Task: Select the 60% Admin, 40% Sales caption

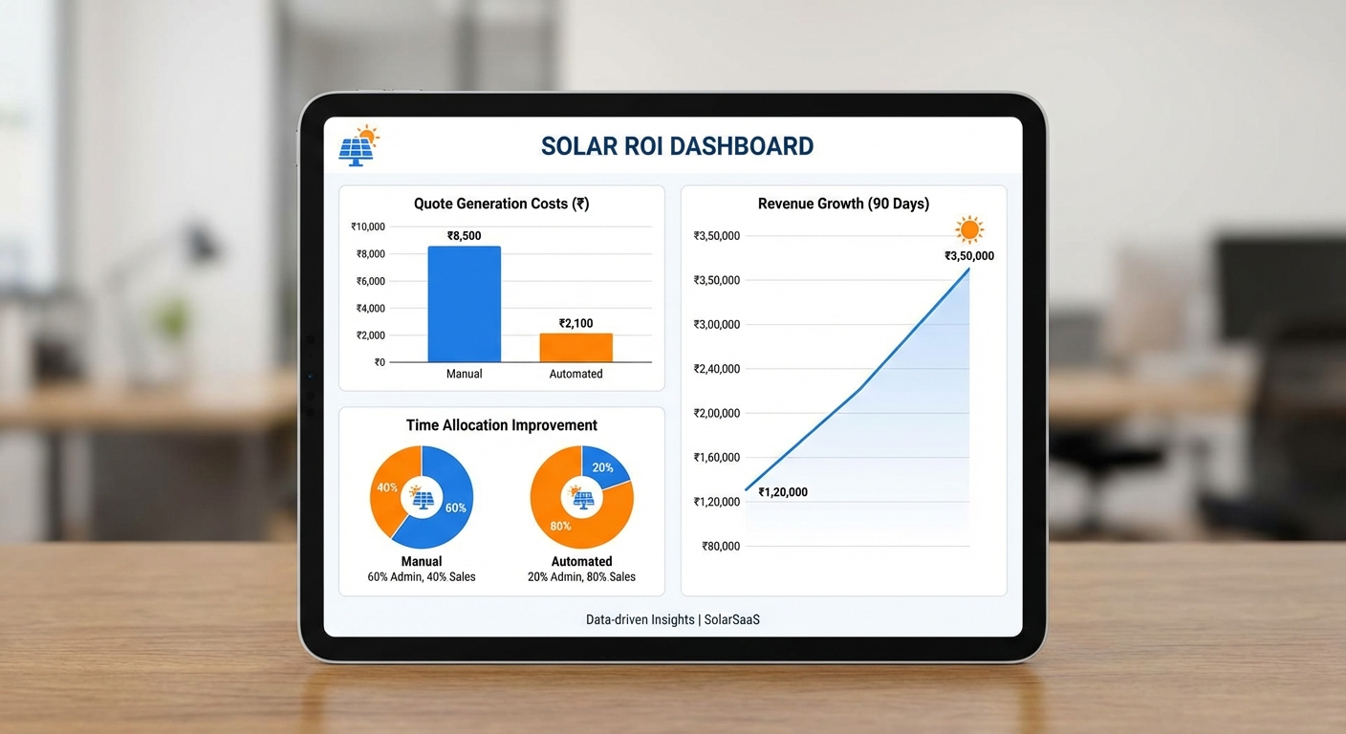Action: point(421,576)
